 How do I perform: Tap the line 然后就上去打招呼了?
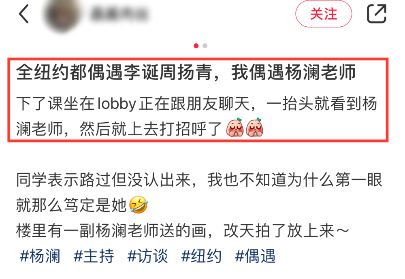pyautogui.click(x=151, y=129)
